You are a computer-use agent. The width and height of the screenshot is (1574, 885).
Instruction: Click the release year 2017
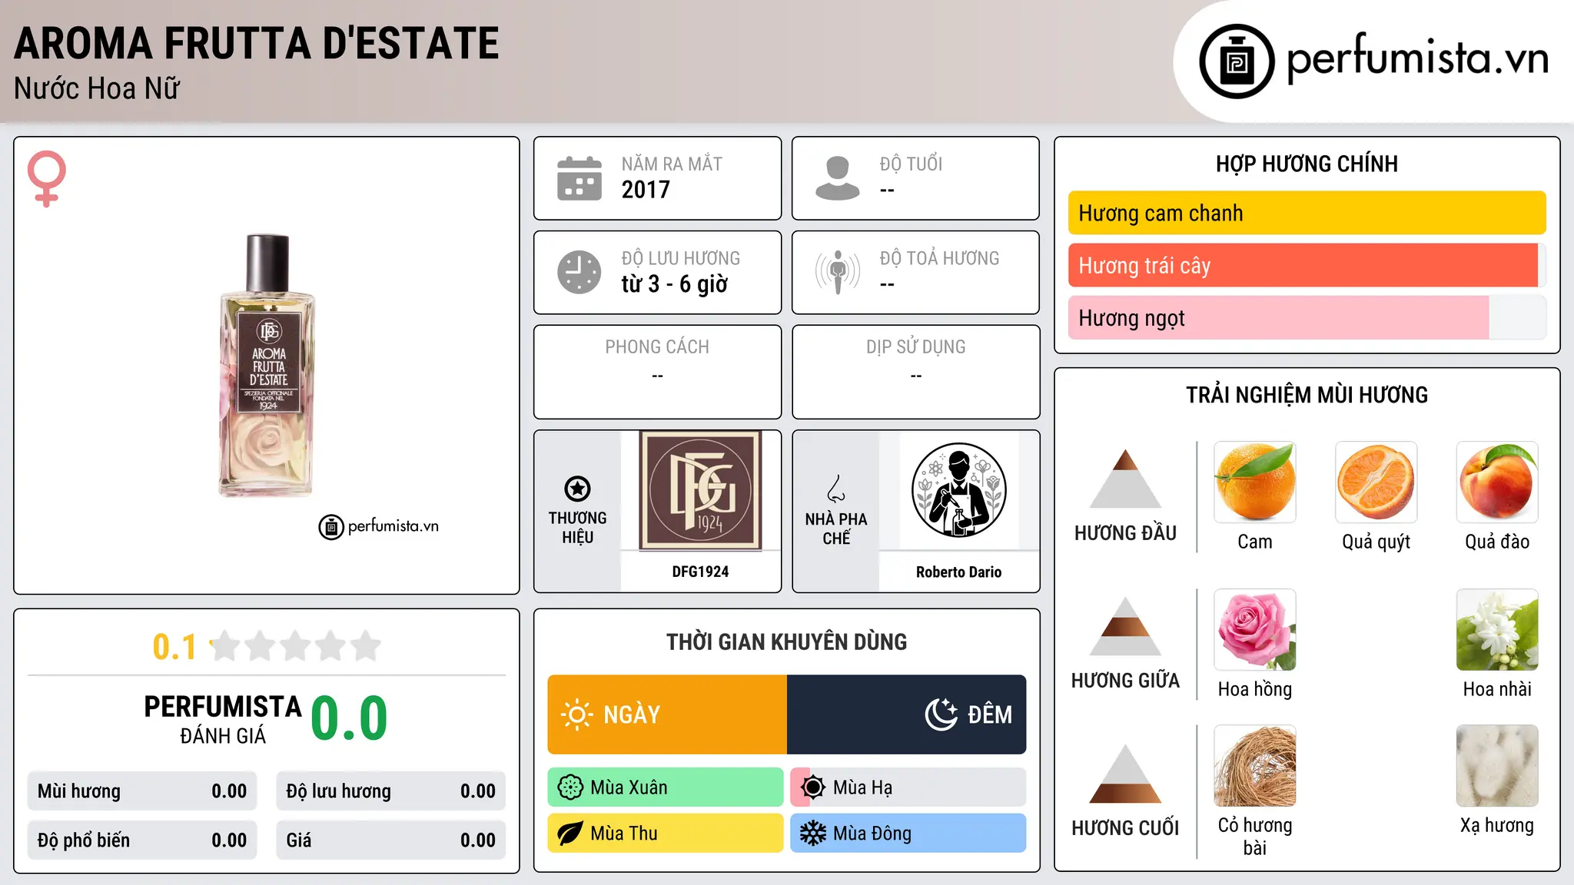tap(646, 190)
